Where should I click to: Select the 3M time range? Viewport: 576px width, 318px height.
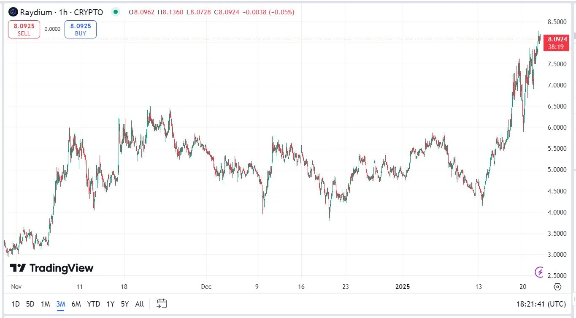click(60, 304)
